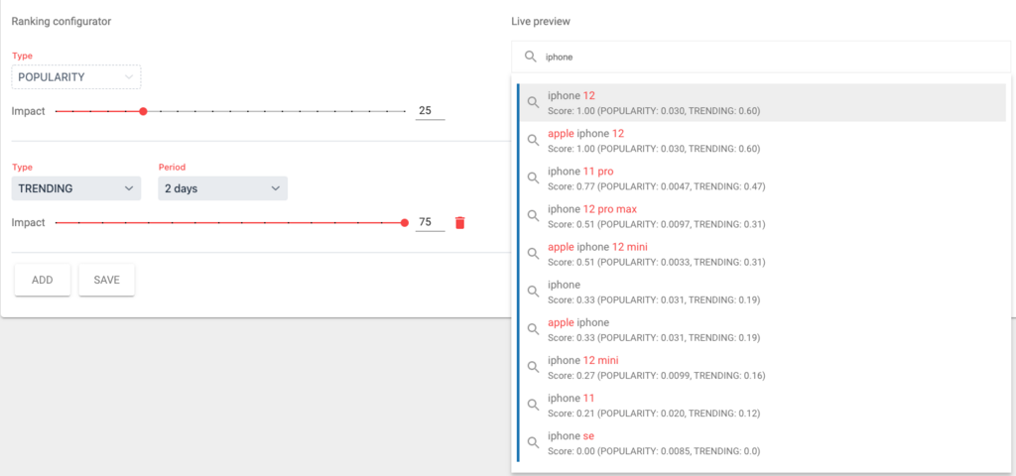Select the 'iphone 11 pro' suggestion
Viewport: 1016px width, 476px height.
point(763,178)
